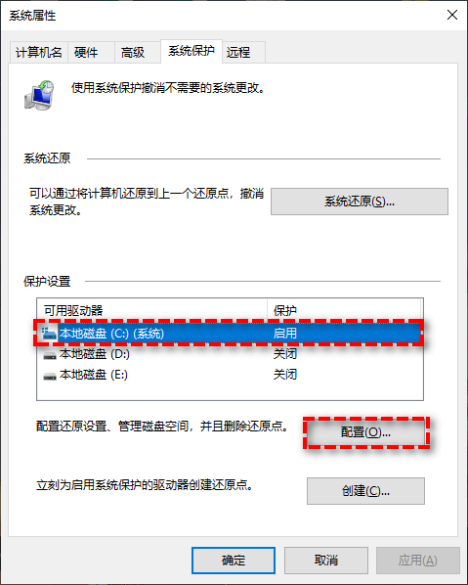468x585 pixels.
Task: Click the 可用驱动器 column header
Action: pos(152,310)
